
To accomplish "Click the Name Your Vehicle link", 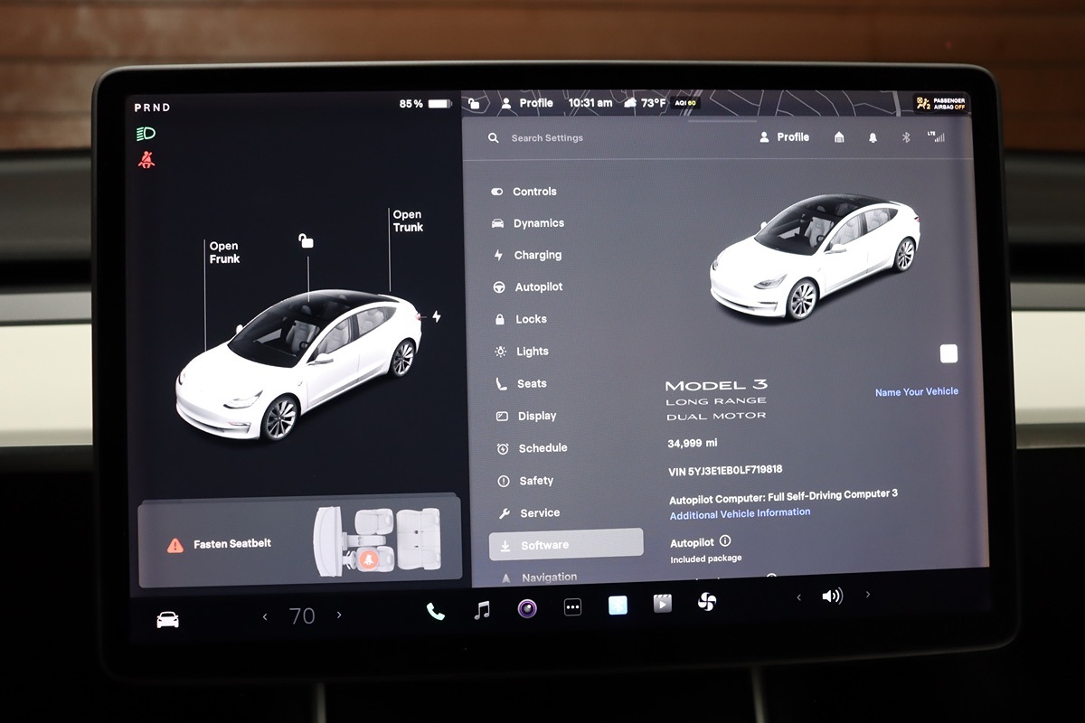I will click(x=916, y=392).
